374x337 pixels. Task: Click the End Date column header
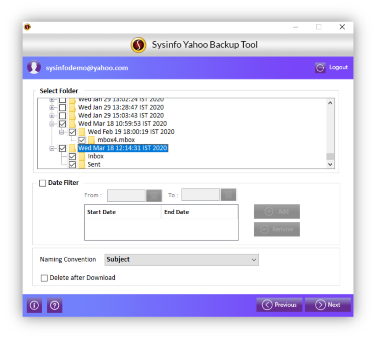coord(200,212)
